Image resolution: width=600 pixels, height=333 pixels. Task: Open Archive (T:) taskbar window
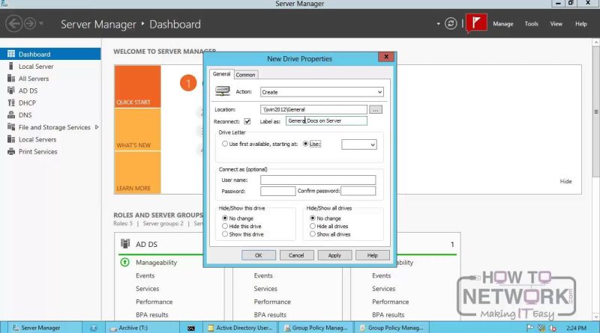pyautogui.click(x=142, y=328)
